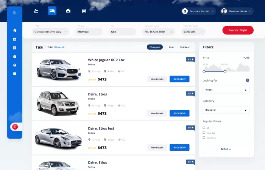Book Now the Dzire, Etios fest

[x=179, y=148]
